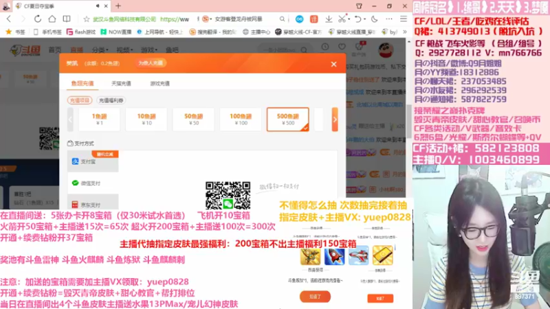Open the blue round extension icon

pyautogui.click(x=299, y=19)
